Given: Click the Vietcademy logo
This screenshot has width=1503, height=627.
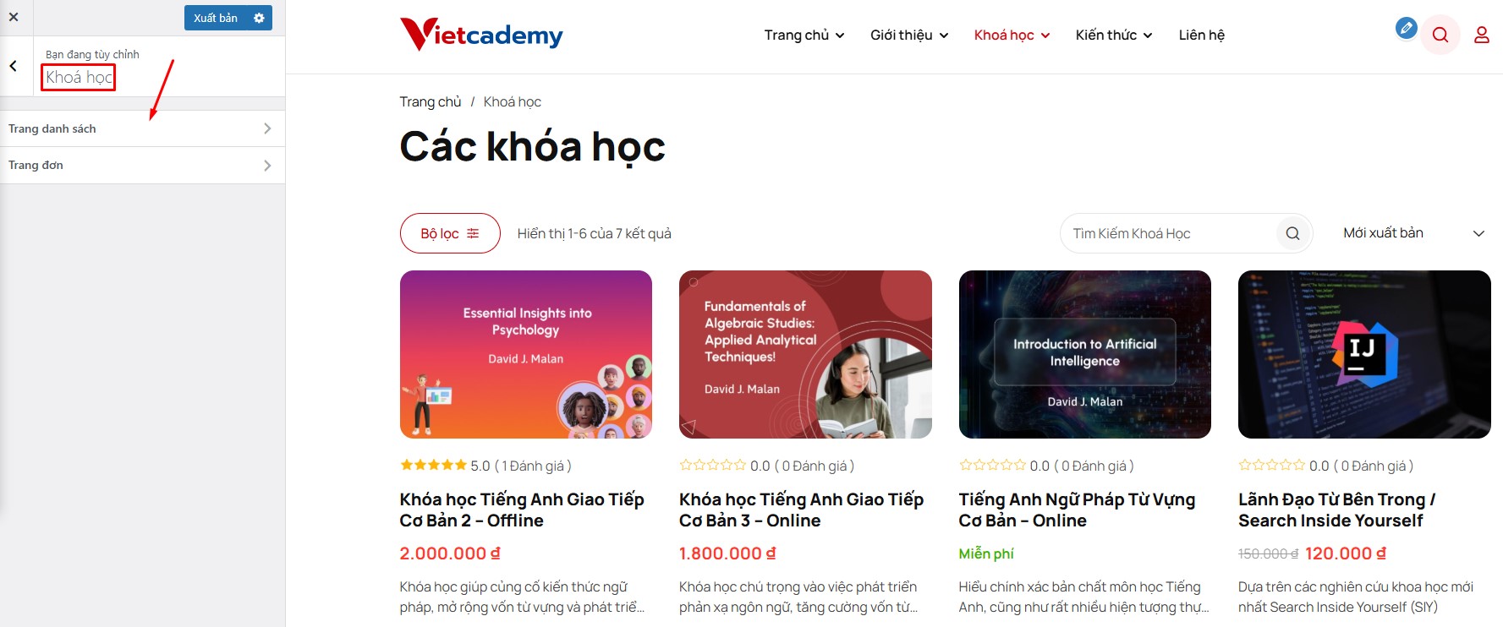Looking at the screenshot, I should (x=481, y=35).
